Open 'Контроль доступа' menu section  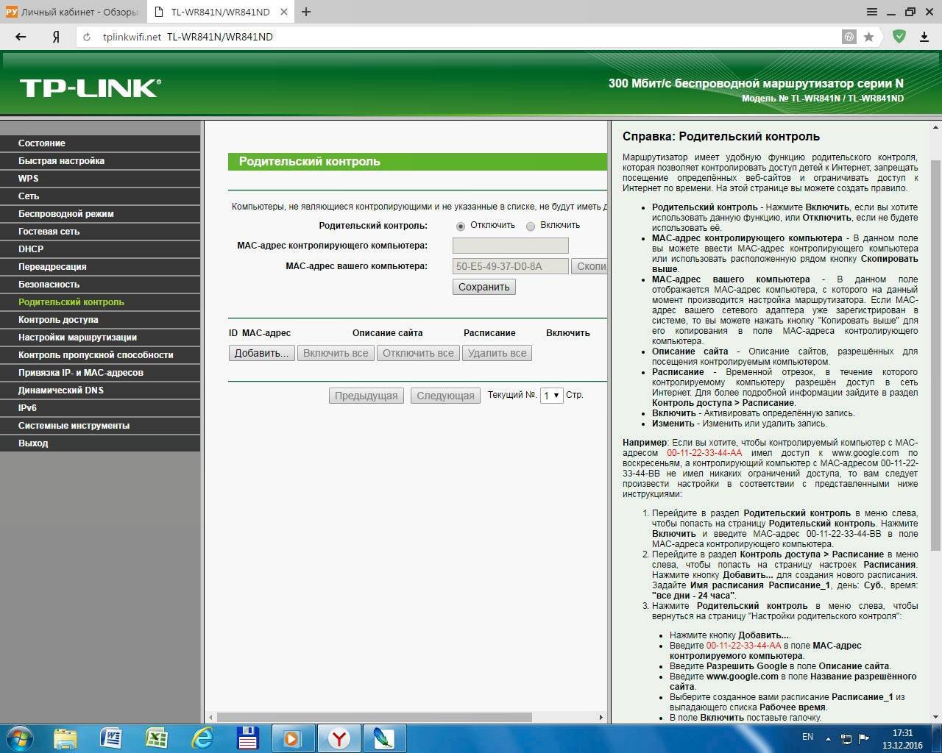pos(58,320)
